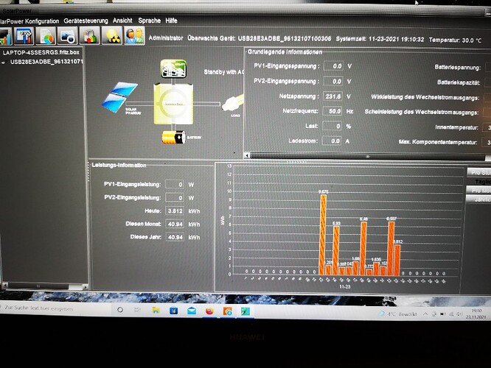Click the left arrow of Grundlegende Informationen scrollbar
Image resolution: width=491 pixels, height=368 pixels.
(247, 155)
